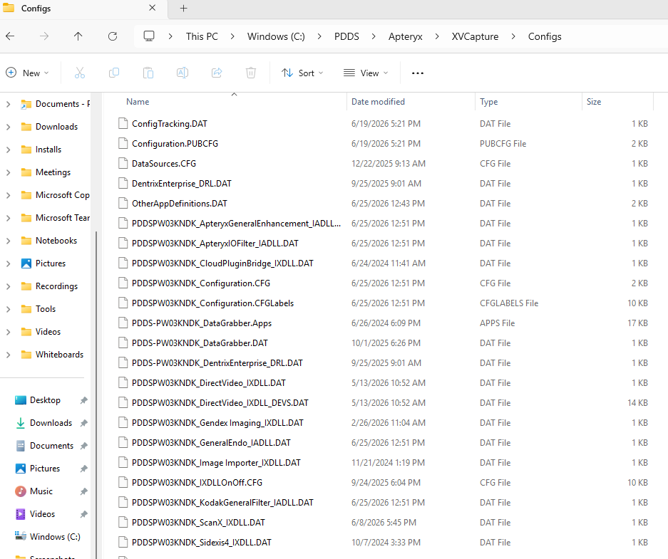Go up one folder level
668x559 pixels.
78,36
